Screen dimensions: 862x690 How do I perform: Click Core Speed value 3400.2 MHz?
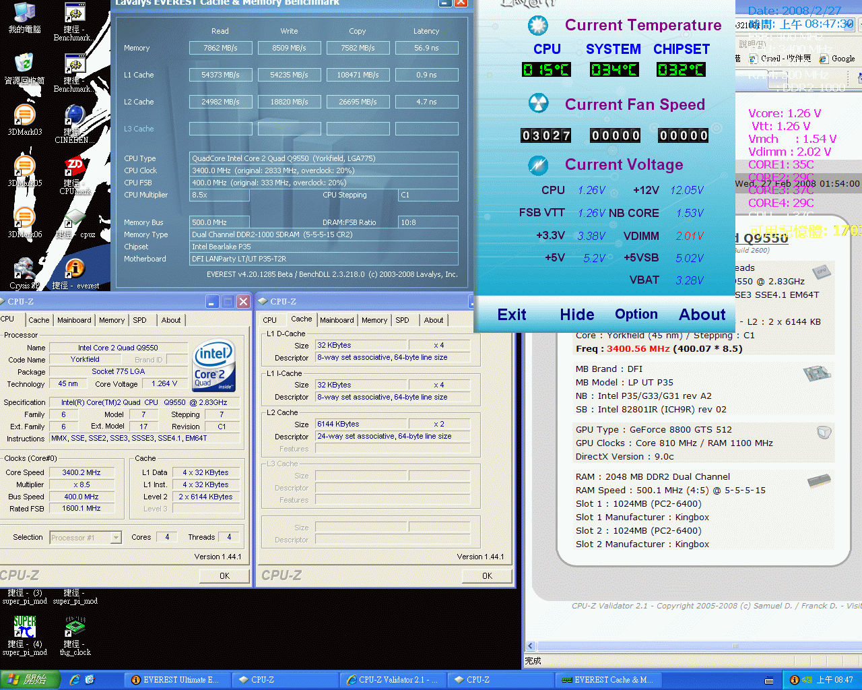81,472
